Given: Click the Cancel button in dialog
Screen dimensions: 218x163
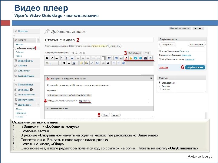Looking at the screenshot, I should coord(116,115).
